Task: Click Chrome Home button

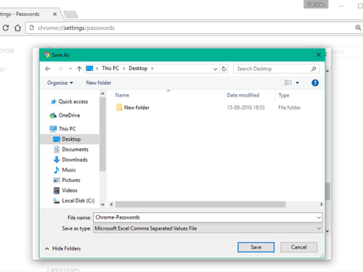Action: [x=18, y=28]
